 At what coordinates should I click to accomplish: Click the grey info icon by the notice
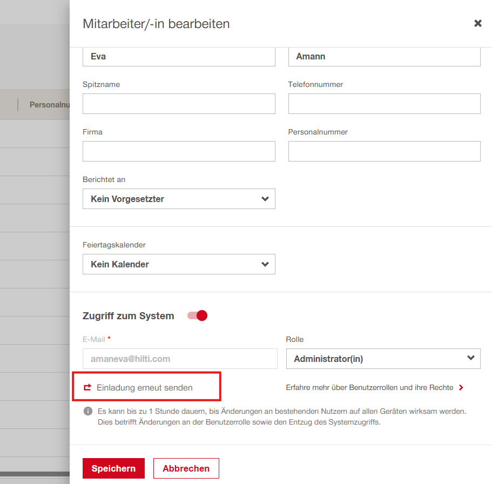87,412
